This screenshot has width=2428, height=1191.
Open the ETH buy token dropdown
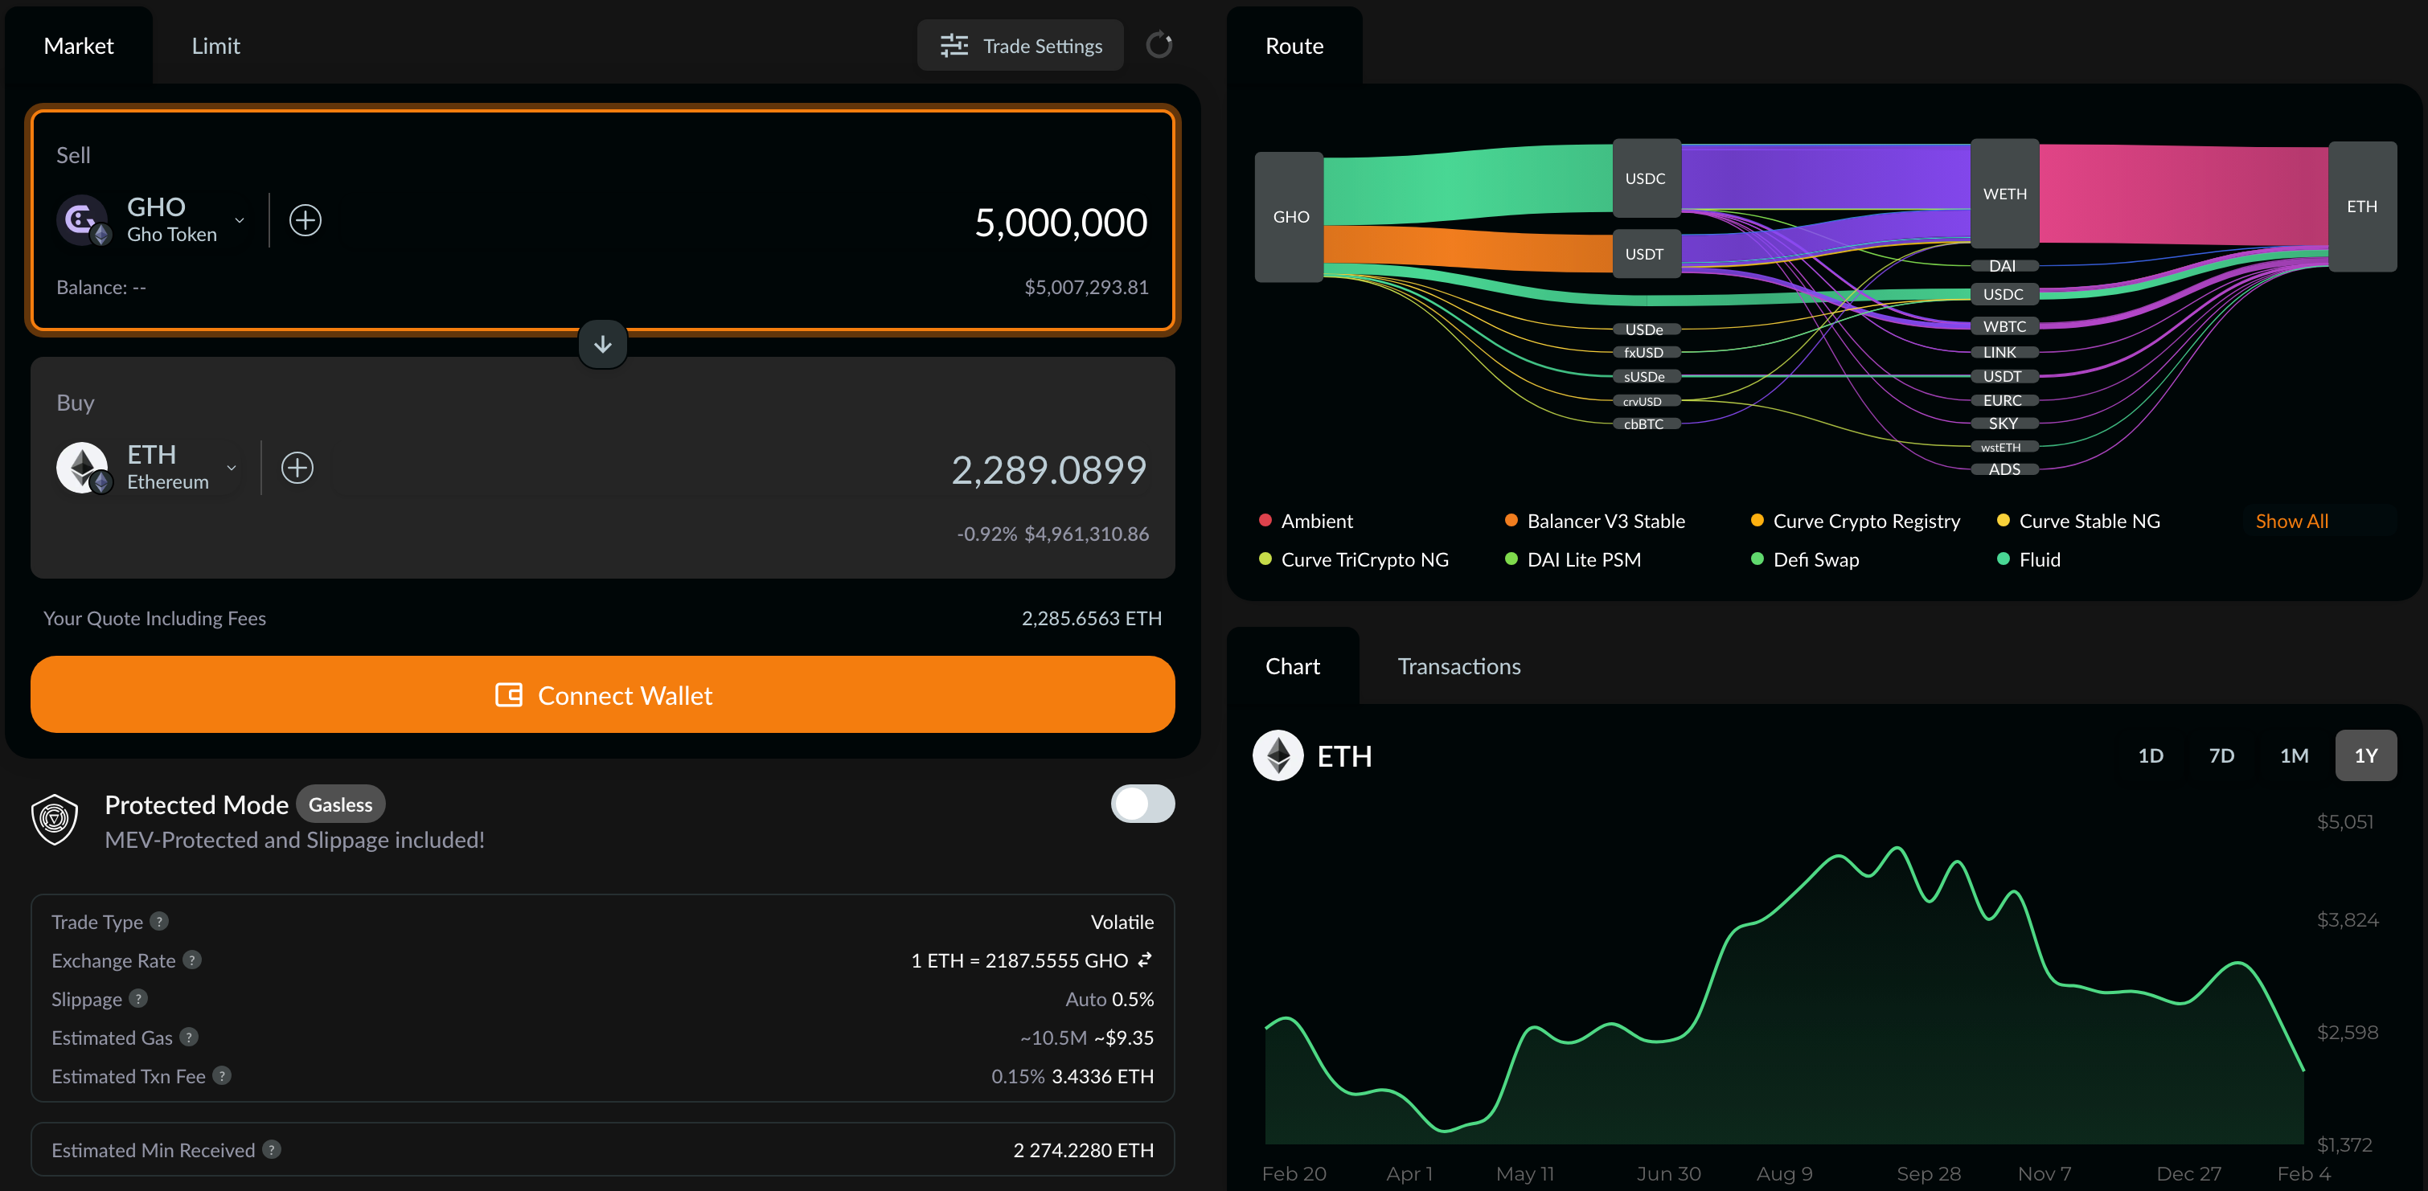232,469
